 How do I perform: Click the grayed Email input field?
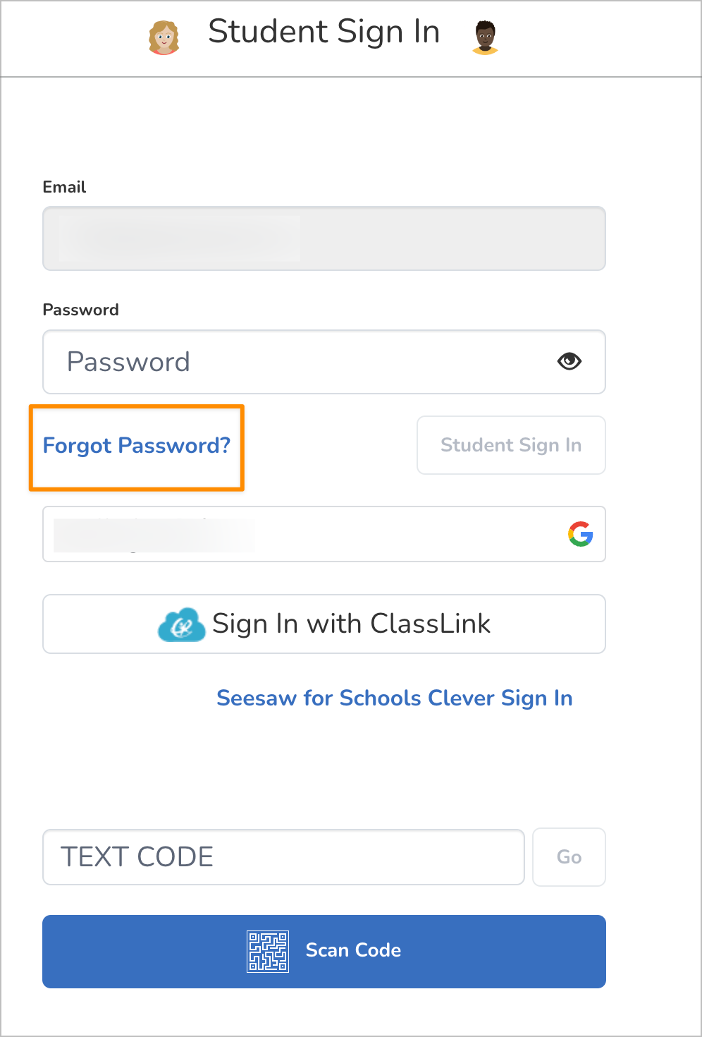(x=324, y=238)
